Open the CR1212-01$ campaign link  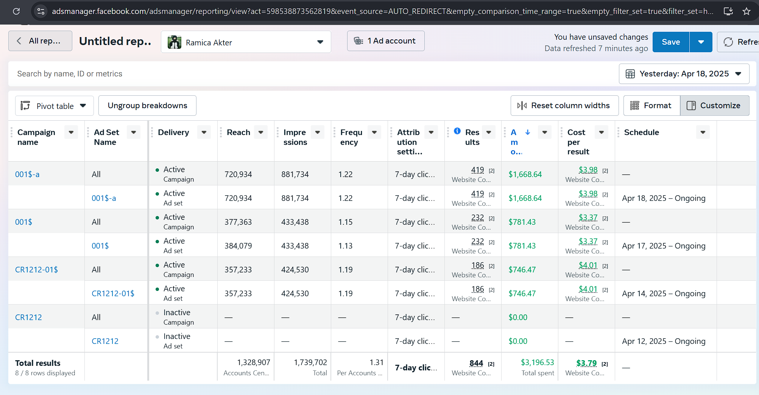(36, 269)
